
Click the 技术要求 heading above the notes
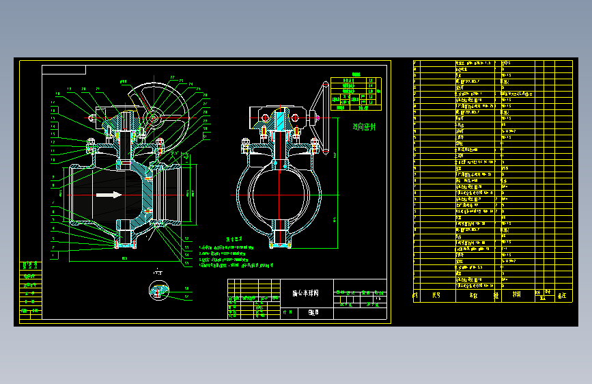[x=234, y=239]
